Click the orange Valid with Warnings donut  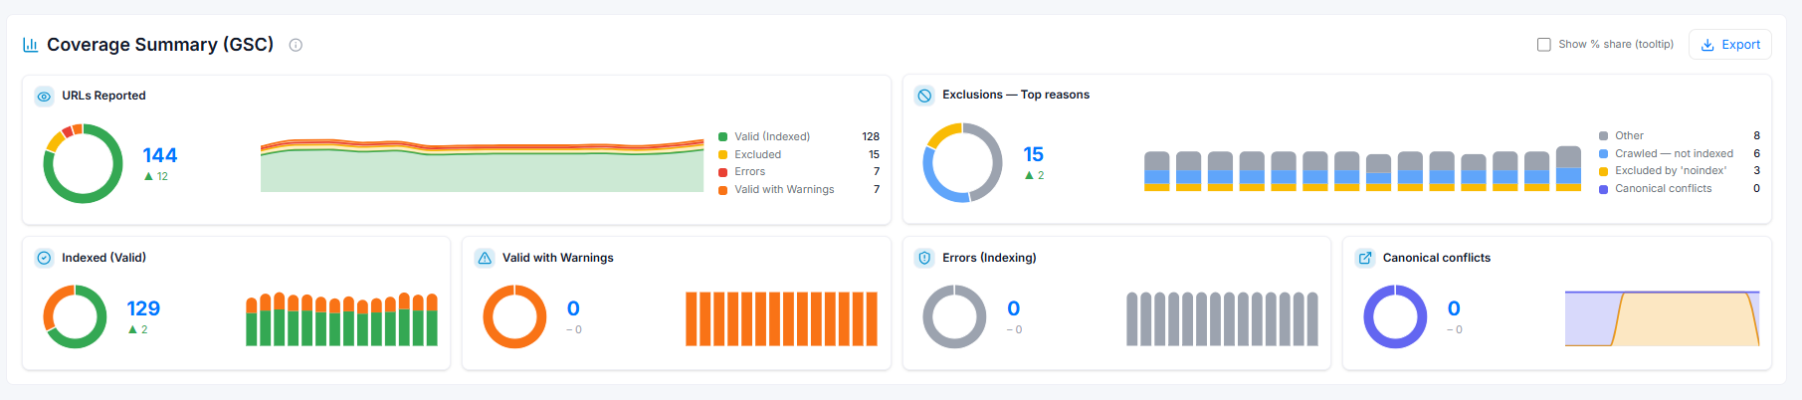[514, 316]
